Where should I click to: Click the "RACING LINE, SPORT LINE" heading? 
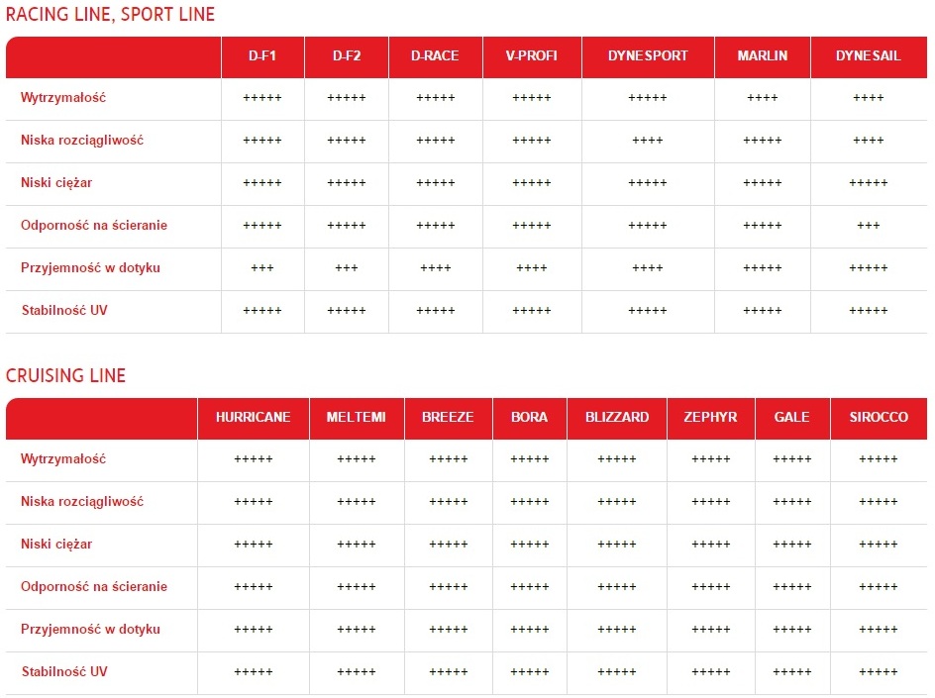coord(110,14)
